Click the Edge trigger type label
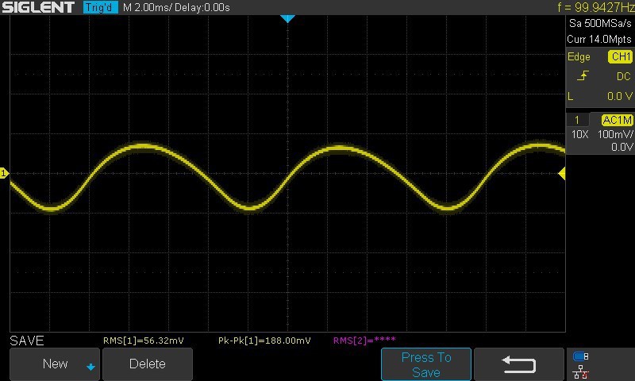635x381 pixels. click(x=579, y=56)
